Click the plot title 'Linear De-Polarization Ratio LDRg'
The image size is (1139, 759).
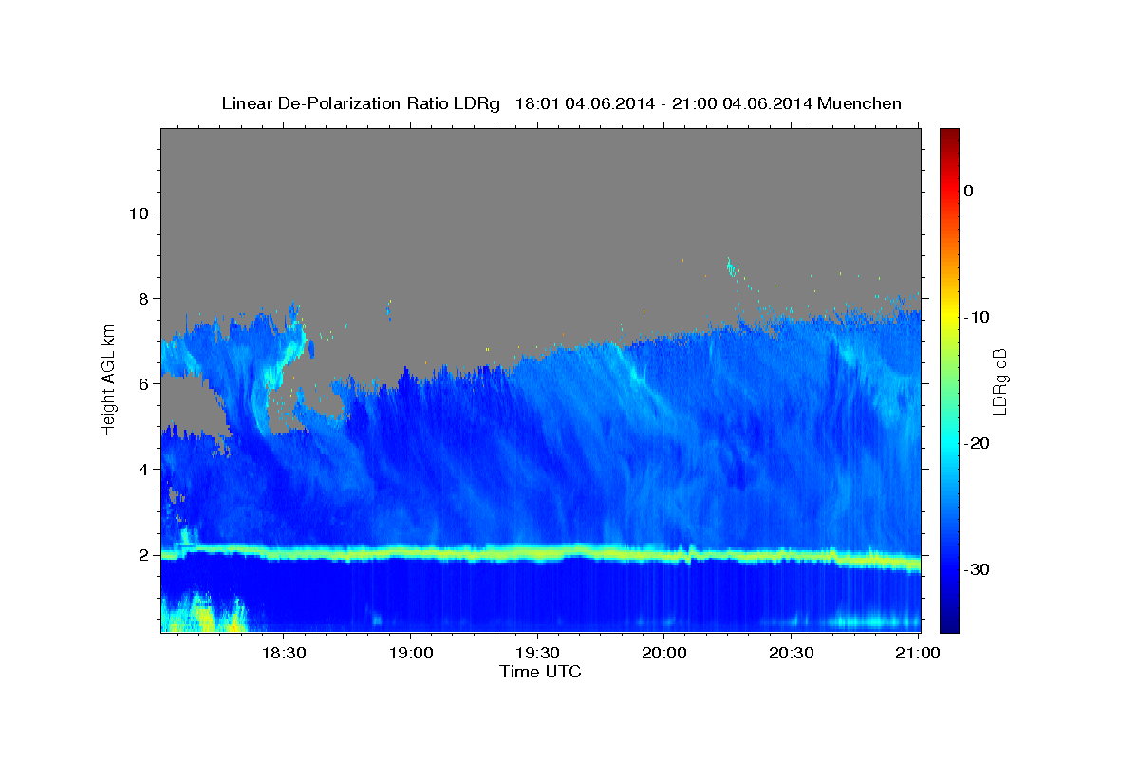pyautogui.click(x=360, y=103)
